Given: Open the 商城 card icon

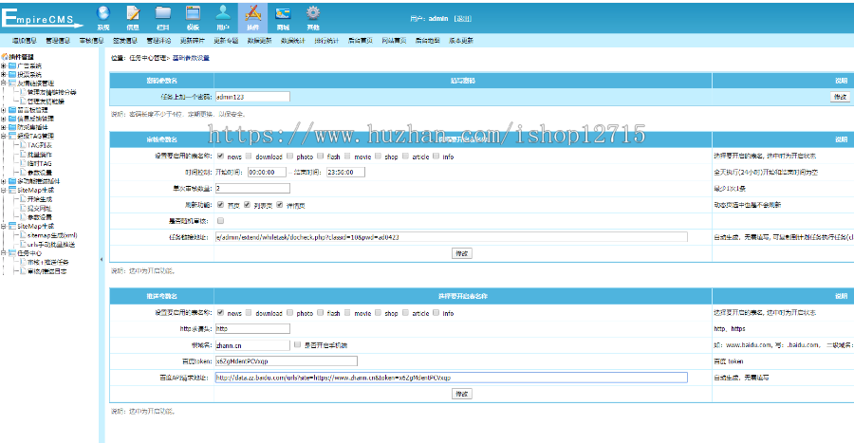Looking at the screenshot, I should [283, 13].
